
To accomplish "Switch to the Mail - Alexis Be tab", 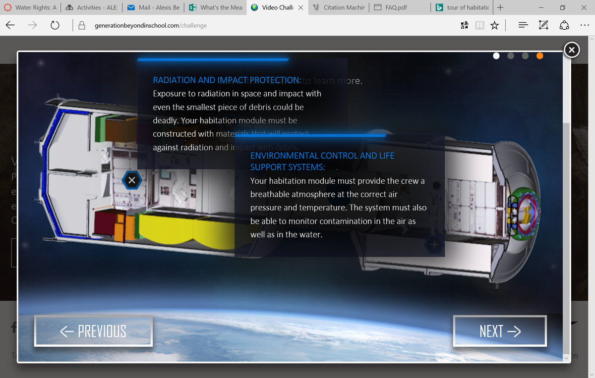I will [153, 7].
